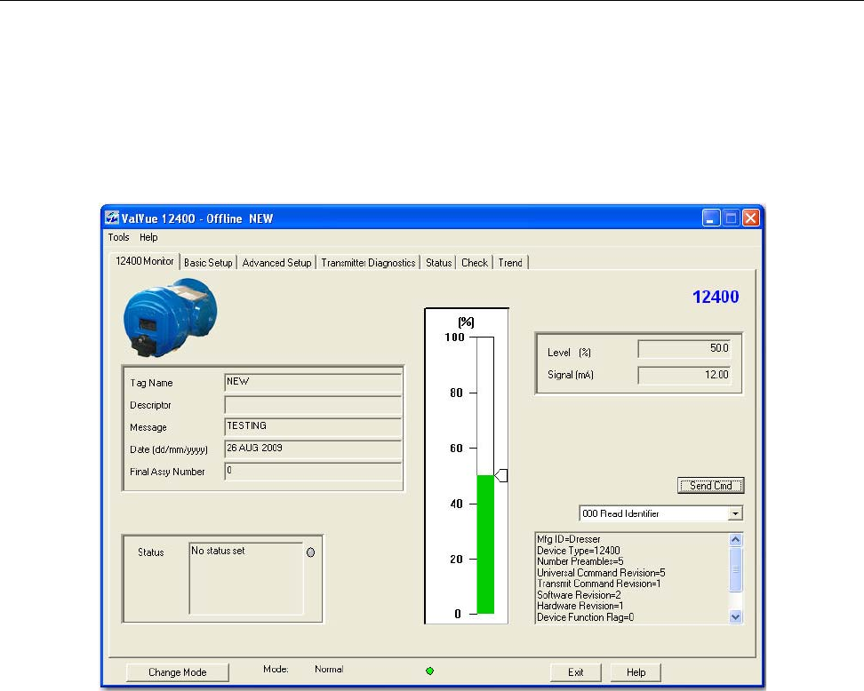Image resolution: width=864 pixels, height=691 pixels.
Task: Switch to the 12400 Monitor tab
Action: point(144,261)
